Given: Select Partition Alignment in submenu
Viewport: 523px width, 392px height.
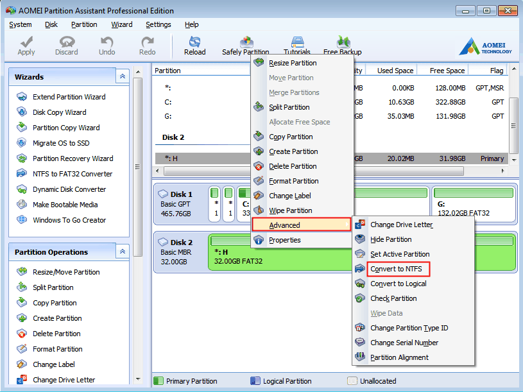Looking at the screenshot, I should click(x=413, y=357).
